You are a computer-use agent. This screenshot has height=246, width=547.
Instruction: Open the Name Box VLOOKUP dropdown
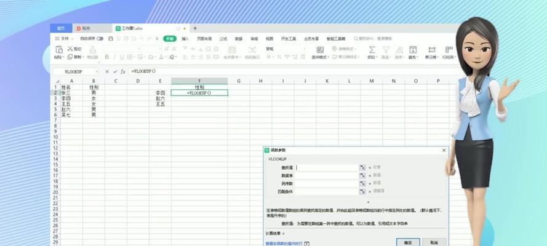tap(97, 72)
